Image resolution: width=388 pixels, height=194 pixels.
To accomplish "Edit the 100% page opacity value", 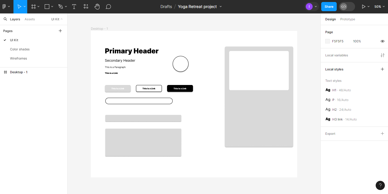I will click(357, 41).
